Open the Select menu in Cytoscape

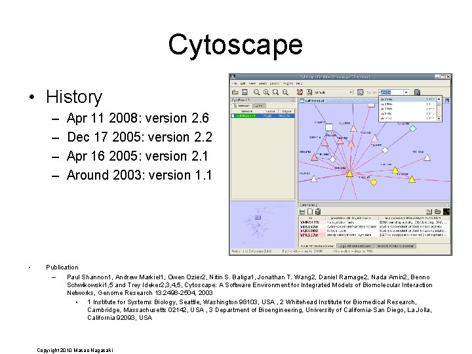(262, 83)
